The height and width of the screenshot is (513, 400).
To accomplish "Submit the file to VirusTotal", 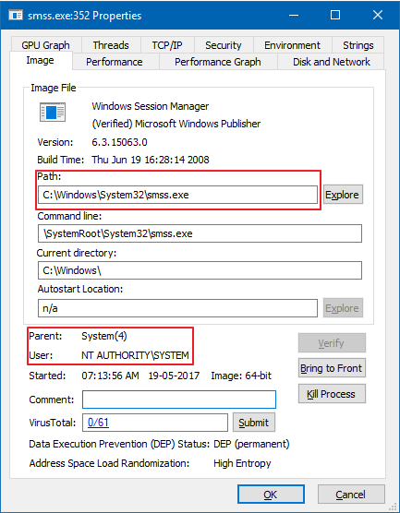I will click(254, 423).
